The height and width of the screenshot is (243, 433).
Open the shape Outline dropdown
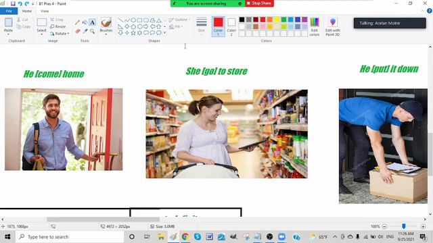tap(179, 20)
